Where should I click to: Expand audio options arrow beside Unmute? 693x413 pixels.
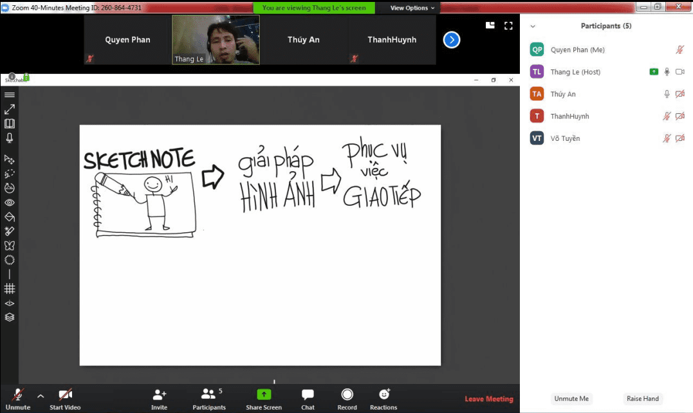coord(41,396)
